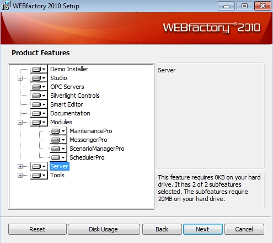Open ScenarioManagerPro drive icon dropdown
The width and height of the screenshot is (273, 243).
[58, 149]
